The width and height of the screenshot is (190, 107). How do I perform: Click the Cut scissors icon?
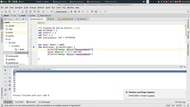tap(23, 12)
